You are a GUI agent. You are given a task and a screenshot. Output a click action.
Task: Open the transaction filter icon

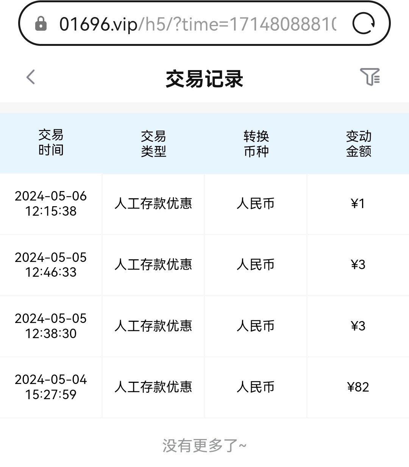point(370,77)
